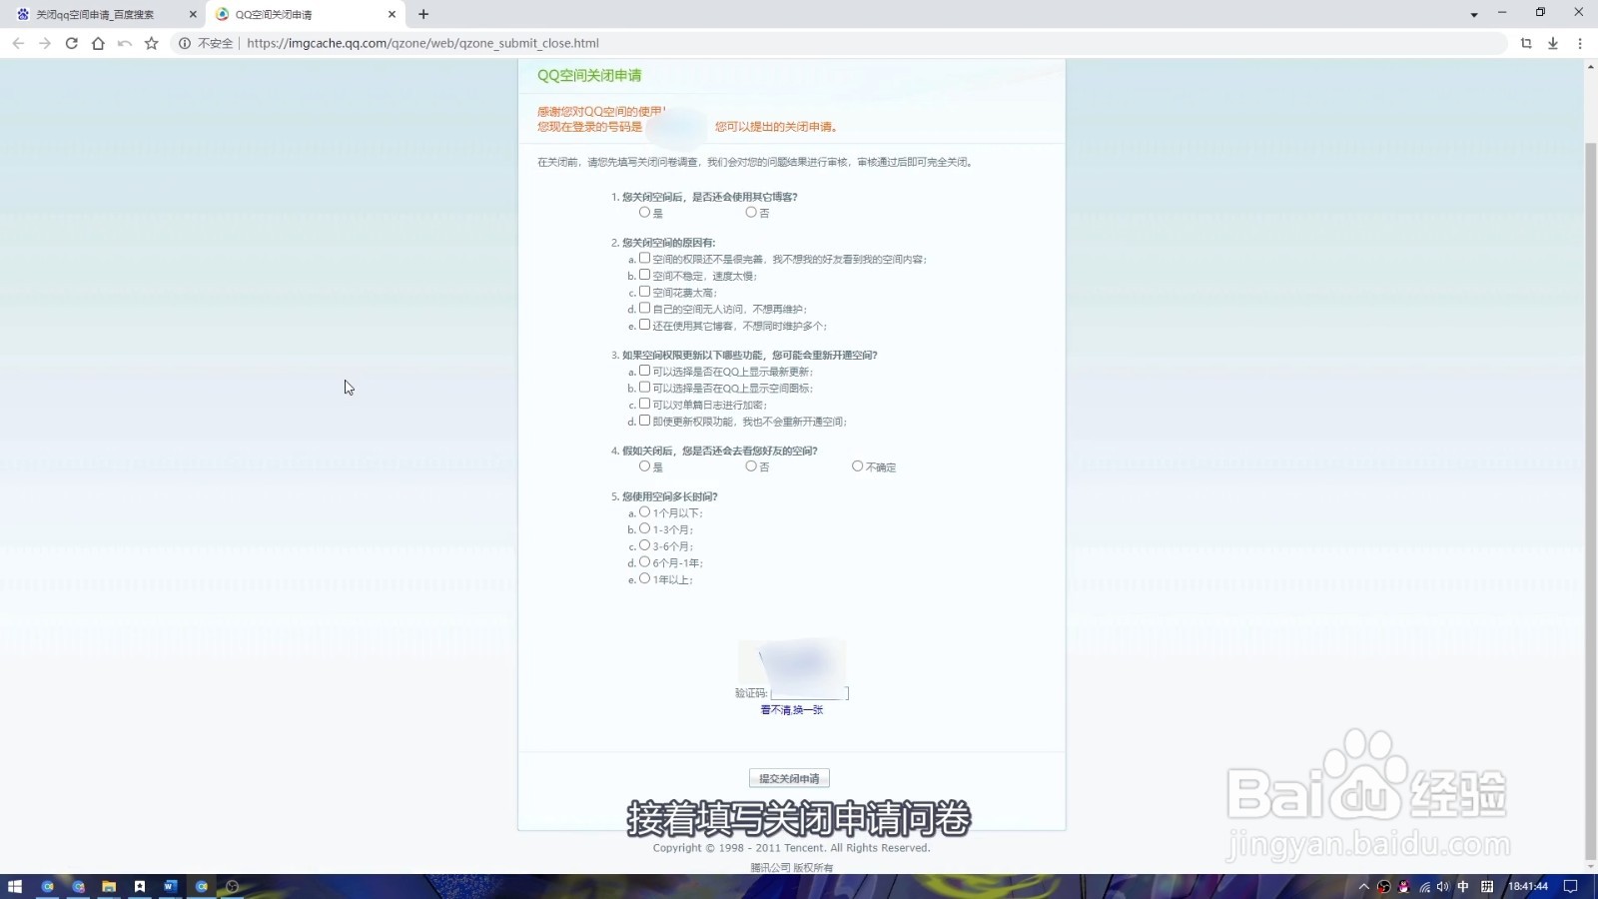Open the Windows Start menu
The width and height of the screenshot is (1598, 899).
tap(15, 886)
